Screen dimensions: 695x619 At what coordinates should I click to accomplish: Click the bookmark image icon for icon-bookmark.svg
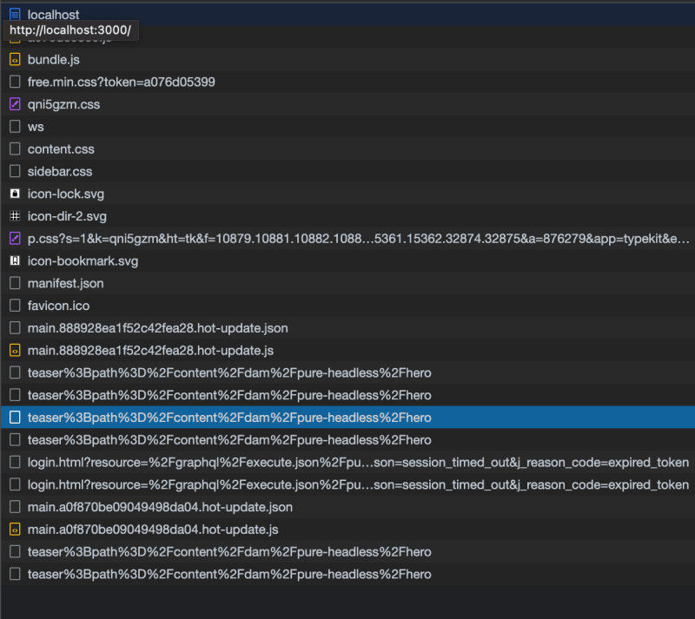(x=15, y=260)
